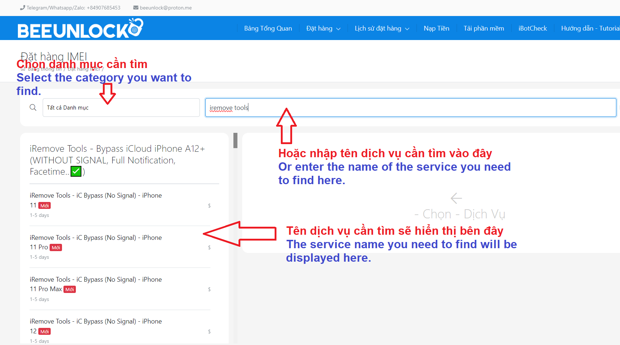This screenshot has height=345, width=620.
Task: Click the service list scrollbar thumb
Action: pos(235,140)
